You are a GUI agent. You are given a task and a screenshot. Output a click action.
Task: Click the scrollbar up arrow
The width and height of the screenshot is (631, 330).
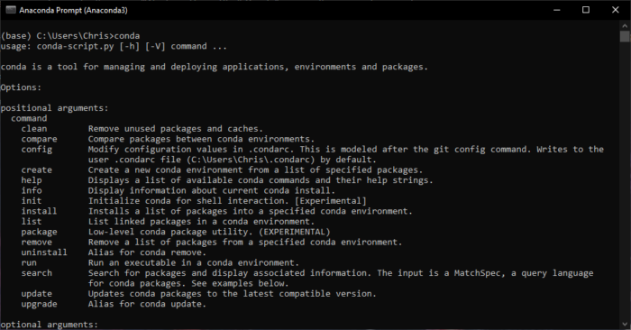[x=625, y=25]
